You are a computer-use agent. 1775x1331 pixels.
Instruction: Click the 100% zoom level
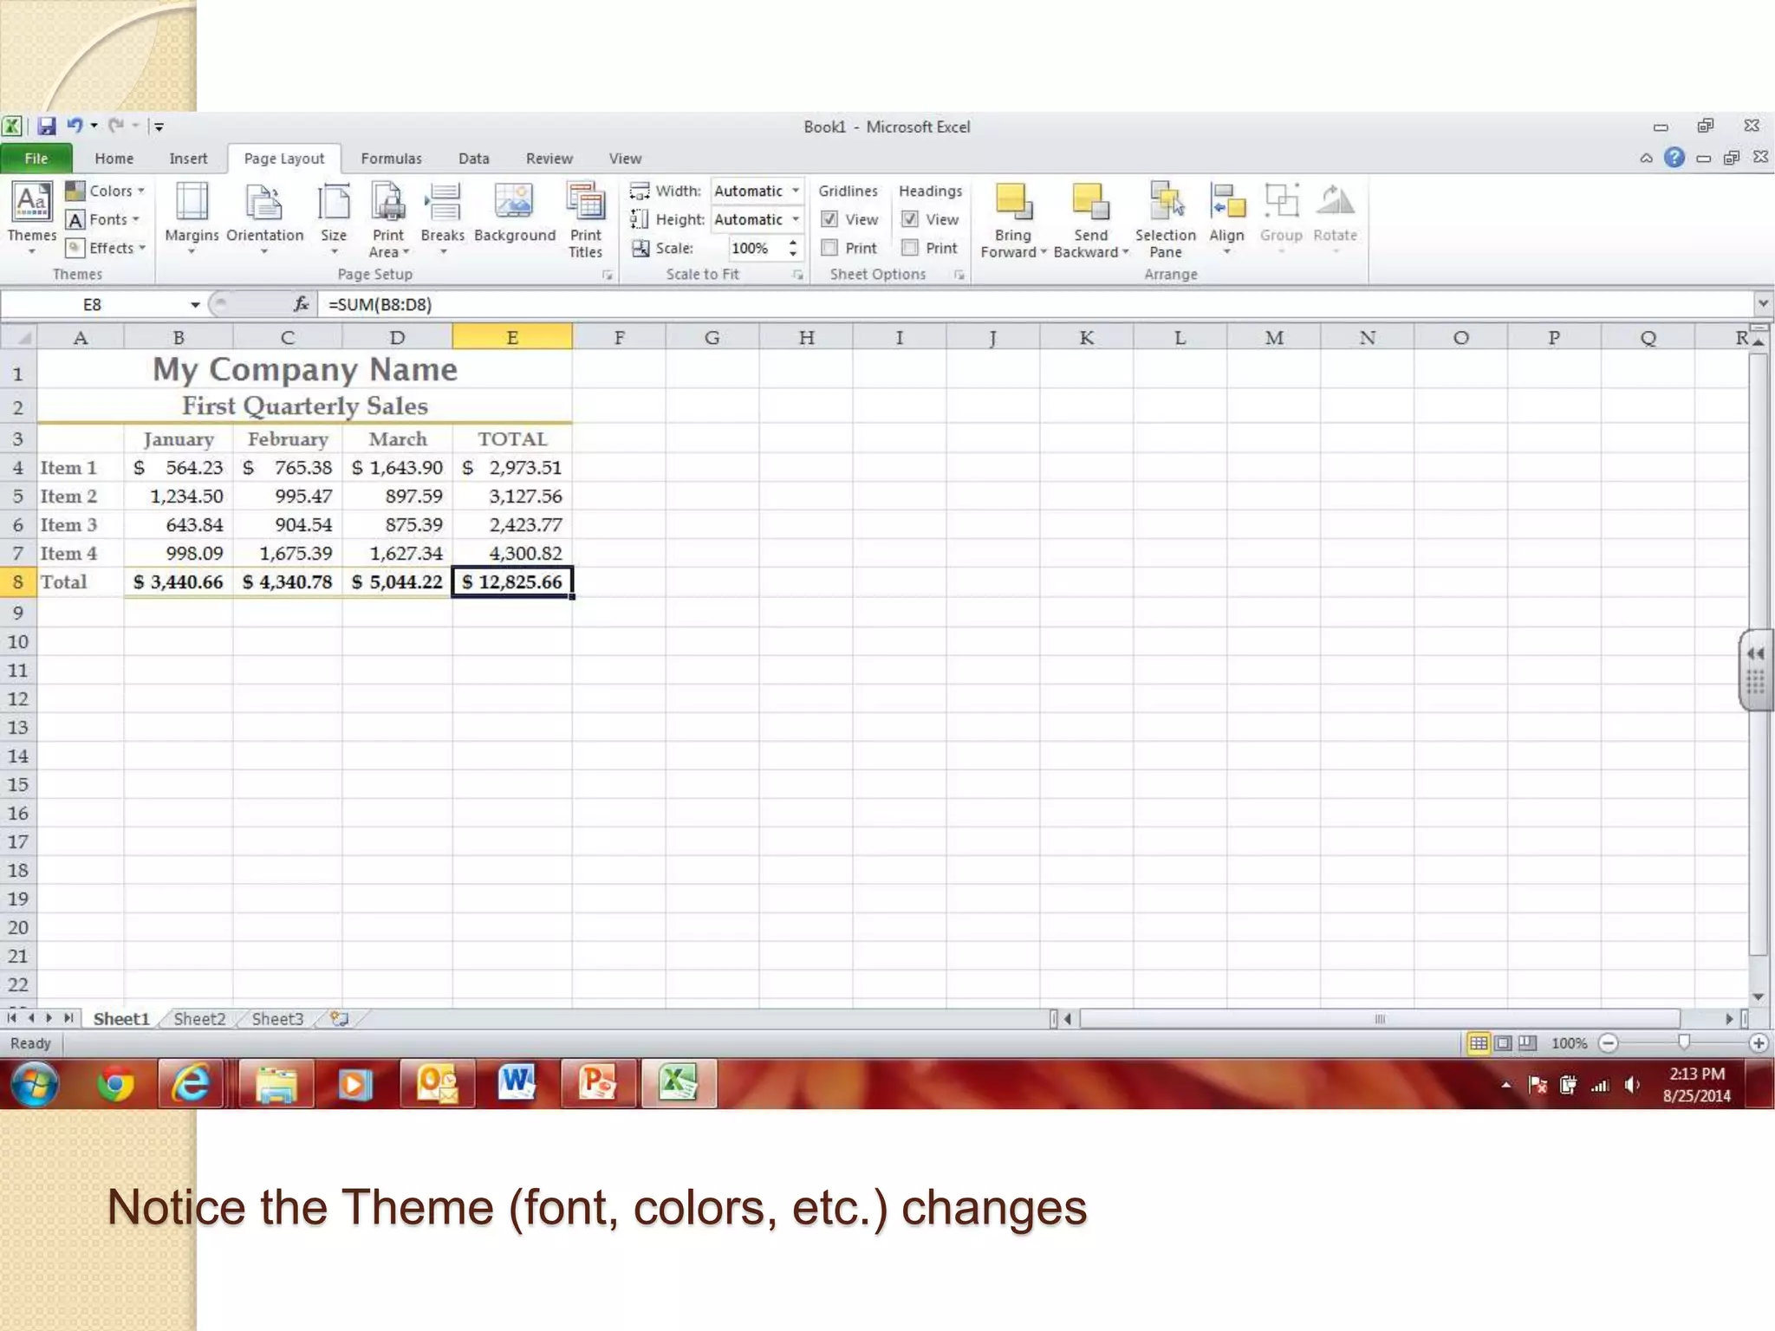(1569, 1043)
